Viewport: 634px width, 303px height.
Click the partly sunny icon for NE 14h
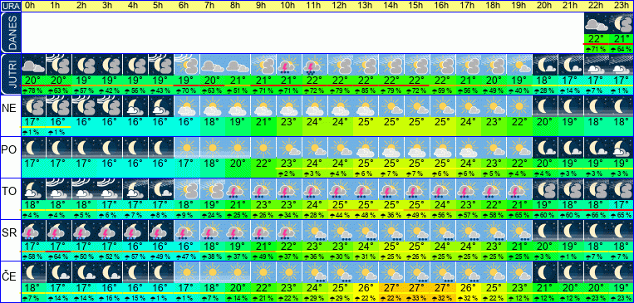pyautogui.click(x=391, y=106)
